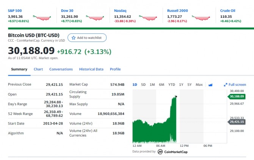Click the star icon in Add to watchlist
This screenshot has width=254, height=160.
tap(74, 38)
